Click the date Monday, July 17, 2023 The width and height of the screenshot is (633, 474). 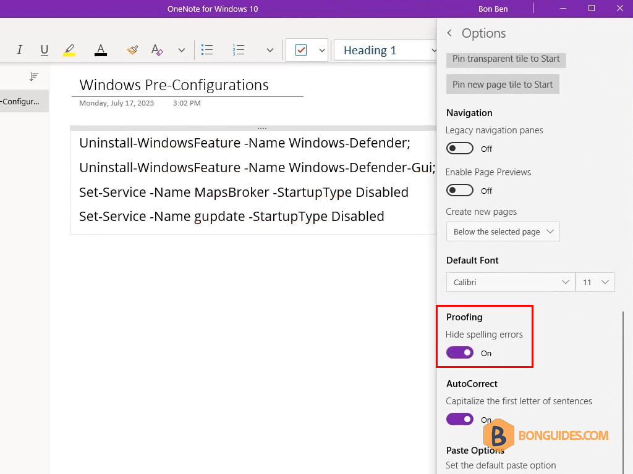coord(117,103)
